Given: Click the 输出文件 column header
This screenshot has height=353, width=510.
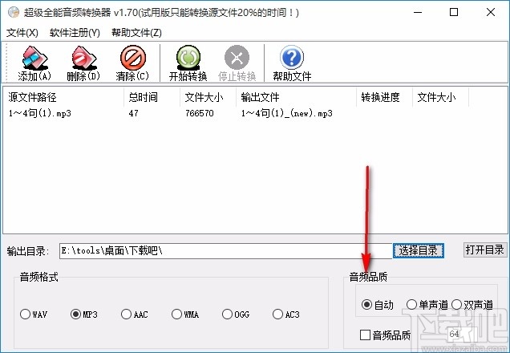Looking at the screenshot, I should tap(297, 97).
